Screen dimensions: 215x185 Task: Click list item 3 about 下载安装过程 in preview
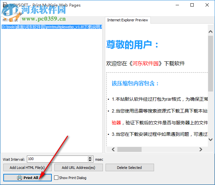(x=160, y=134)
